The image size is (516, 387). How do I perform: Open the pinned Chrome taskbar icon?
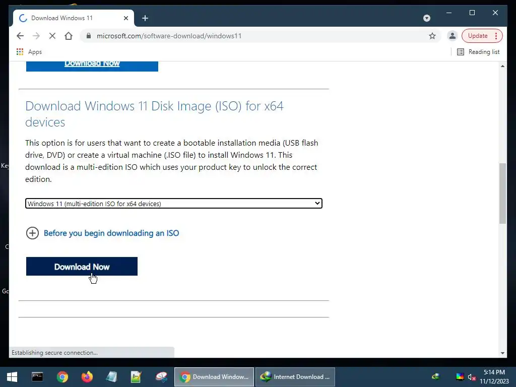tap(62, 377)
